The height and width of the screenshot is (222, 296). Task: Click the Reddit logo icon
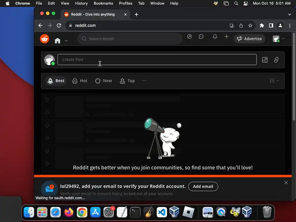click(x=45, y=39)
